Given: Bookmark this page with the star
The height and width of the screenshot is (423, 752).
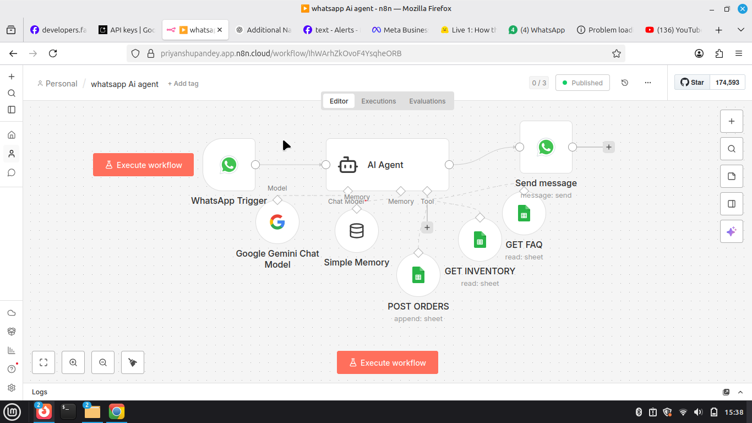Looking at the screenshot, I should point(617,53).
